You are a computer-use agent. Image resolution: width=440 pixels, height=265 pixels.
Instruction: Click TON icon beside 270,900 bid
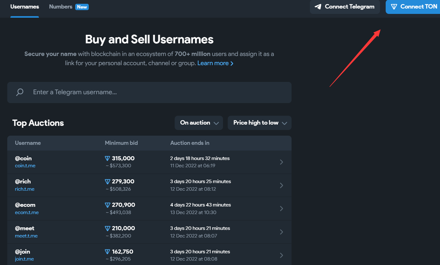pos(108,205)
